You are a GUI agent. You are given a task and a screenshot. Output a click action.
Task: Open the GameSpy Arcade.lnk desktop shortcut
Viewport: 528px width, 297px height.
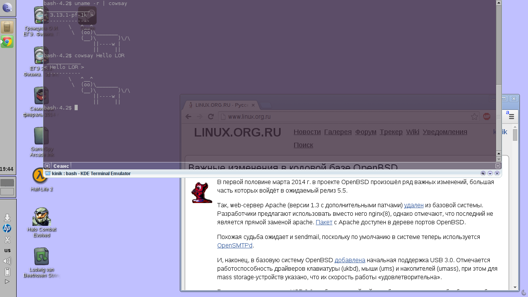(41, 142)
